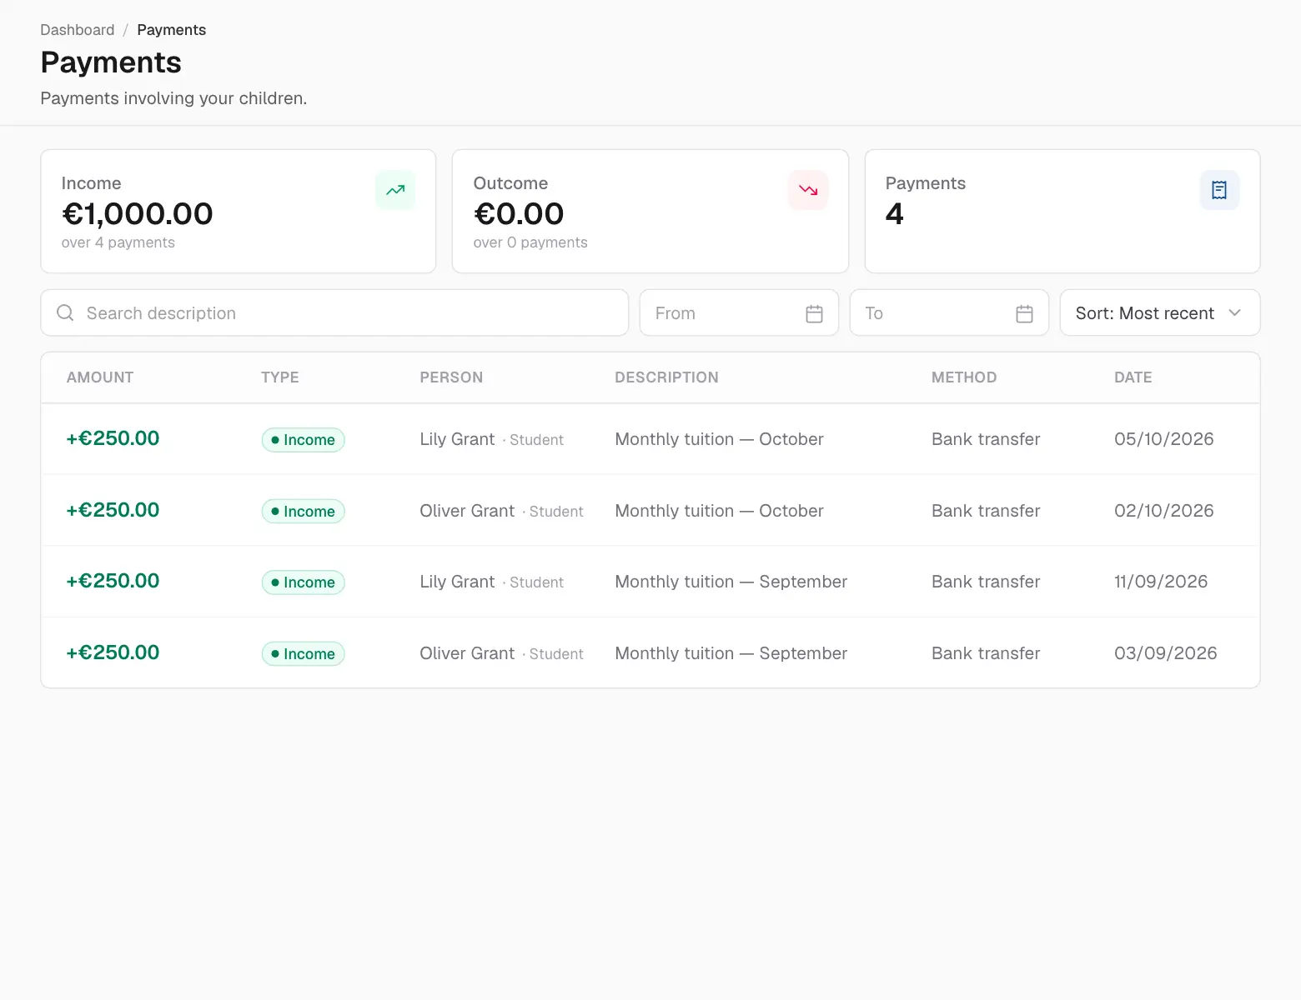Image resolution: width=1301 pixels, height=1000 pixels.
Task: Click Bank transfer in the 11/09/2026 row
Action: click(986, 582)
